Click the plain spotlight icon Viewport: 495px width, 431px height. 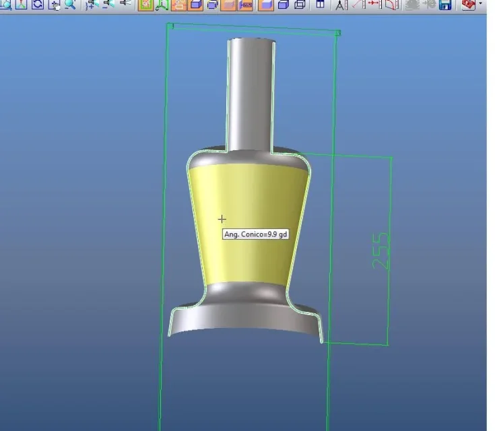[x=125, y=4]
